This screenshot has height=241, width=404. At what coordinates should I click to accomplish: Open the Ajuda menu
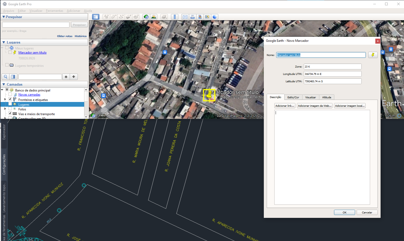coord(88,11)
